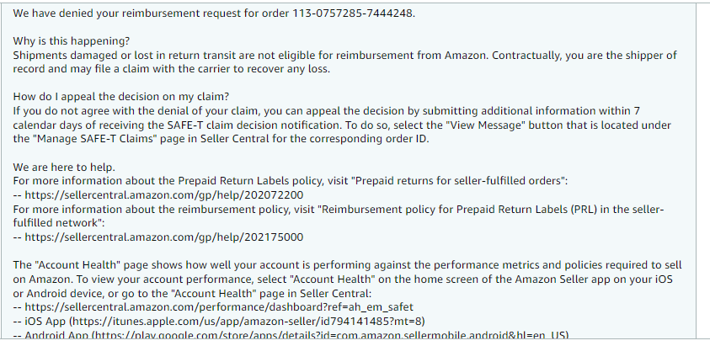Open the performance dashboard URL

pos(219,307)
